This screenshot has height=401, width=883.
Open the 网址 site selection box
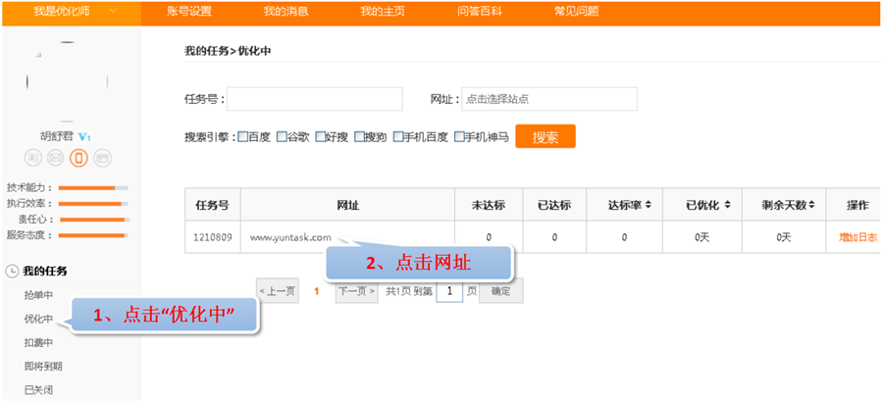(548, 99)
